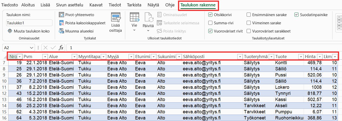Screen dimensions: 342x121
Task: Click Muunna alueeksi icon
Action: point(61,31)
